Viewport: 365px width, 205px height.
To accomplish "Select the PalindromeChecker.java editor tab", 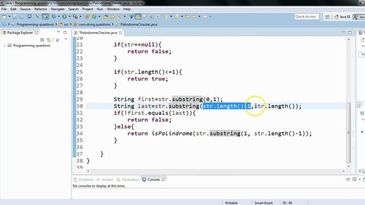I will pyautogui.click(x=98, y=33).
